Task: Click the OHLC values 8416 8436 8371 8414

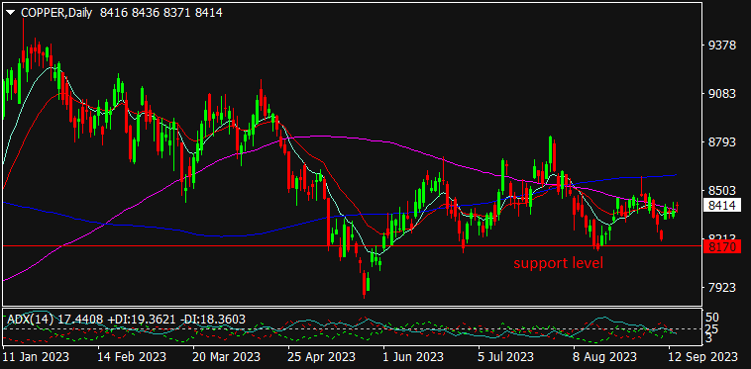Action: point(161,13)
